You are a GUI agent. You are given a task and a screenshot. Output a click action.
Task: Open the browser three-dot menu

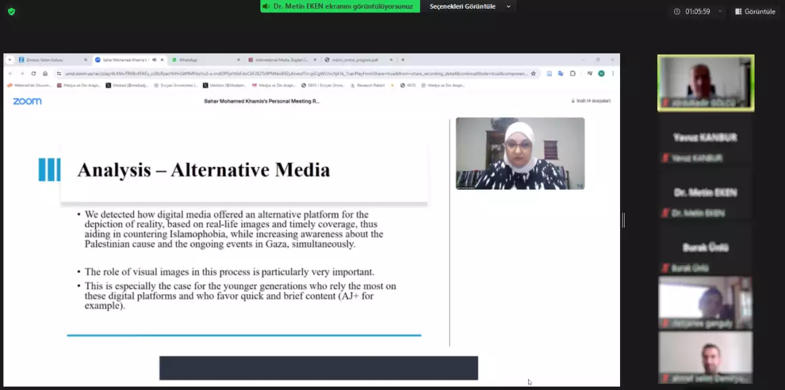point(613,74)
